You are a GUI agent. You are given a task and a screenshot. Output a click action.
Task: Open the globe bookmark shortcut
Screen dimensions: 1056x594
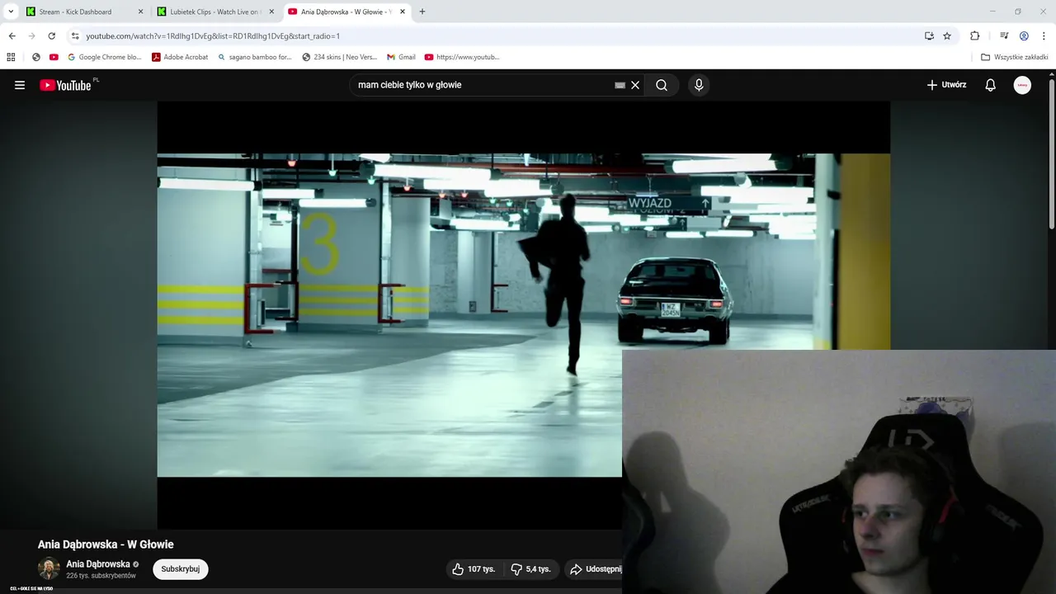35,57
